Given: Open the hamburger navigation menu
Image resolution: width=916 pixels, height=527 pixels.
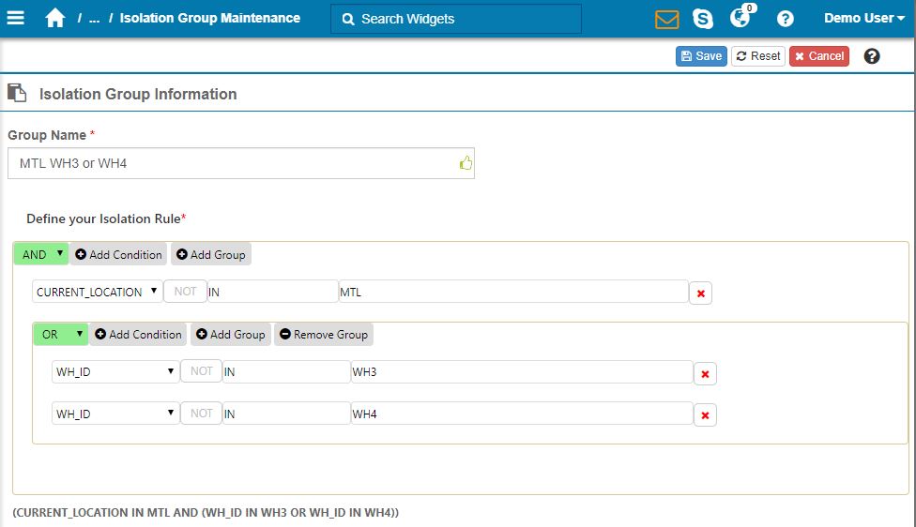Looking at the screenshot, I should [17, 19].
